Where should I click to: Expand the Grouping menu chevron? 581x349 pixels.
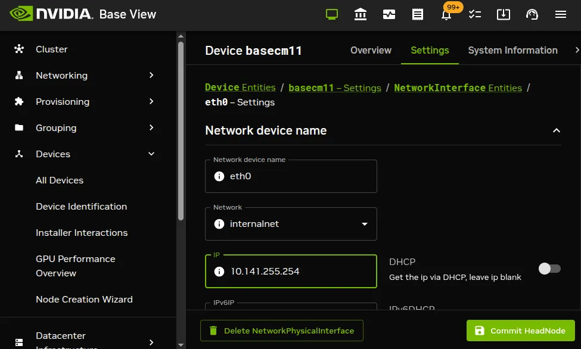click(x=151, y=127)
